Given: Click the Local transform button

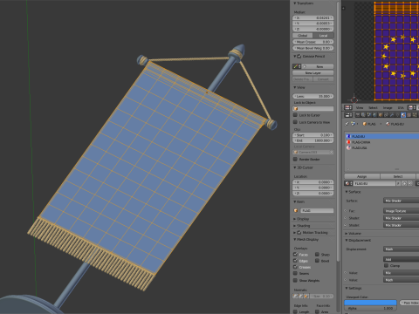Looking at the screenshot, I should [x=323, y=36].
